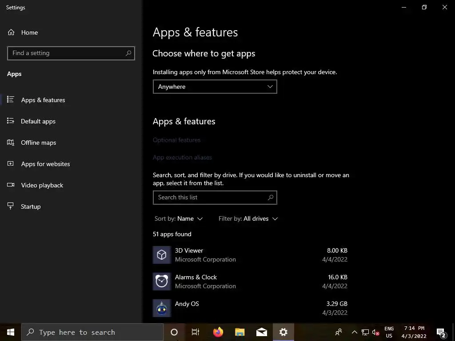Open Offline maps settings page

point(32,143)
